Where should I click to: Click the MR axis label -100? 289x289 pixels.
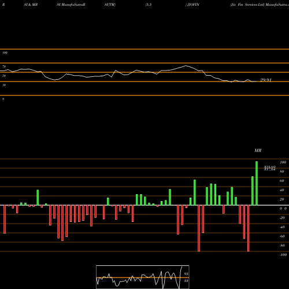click(x=283, y=255)
